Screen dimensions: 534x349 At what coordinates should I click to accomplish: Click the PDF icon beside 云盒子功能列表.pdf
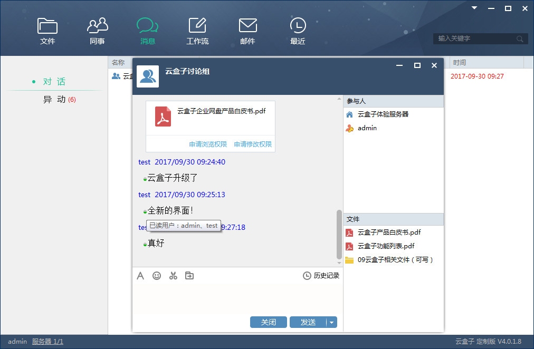[x=349, y=246]
